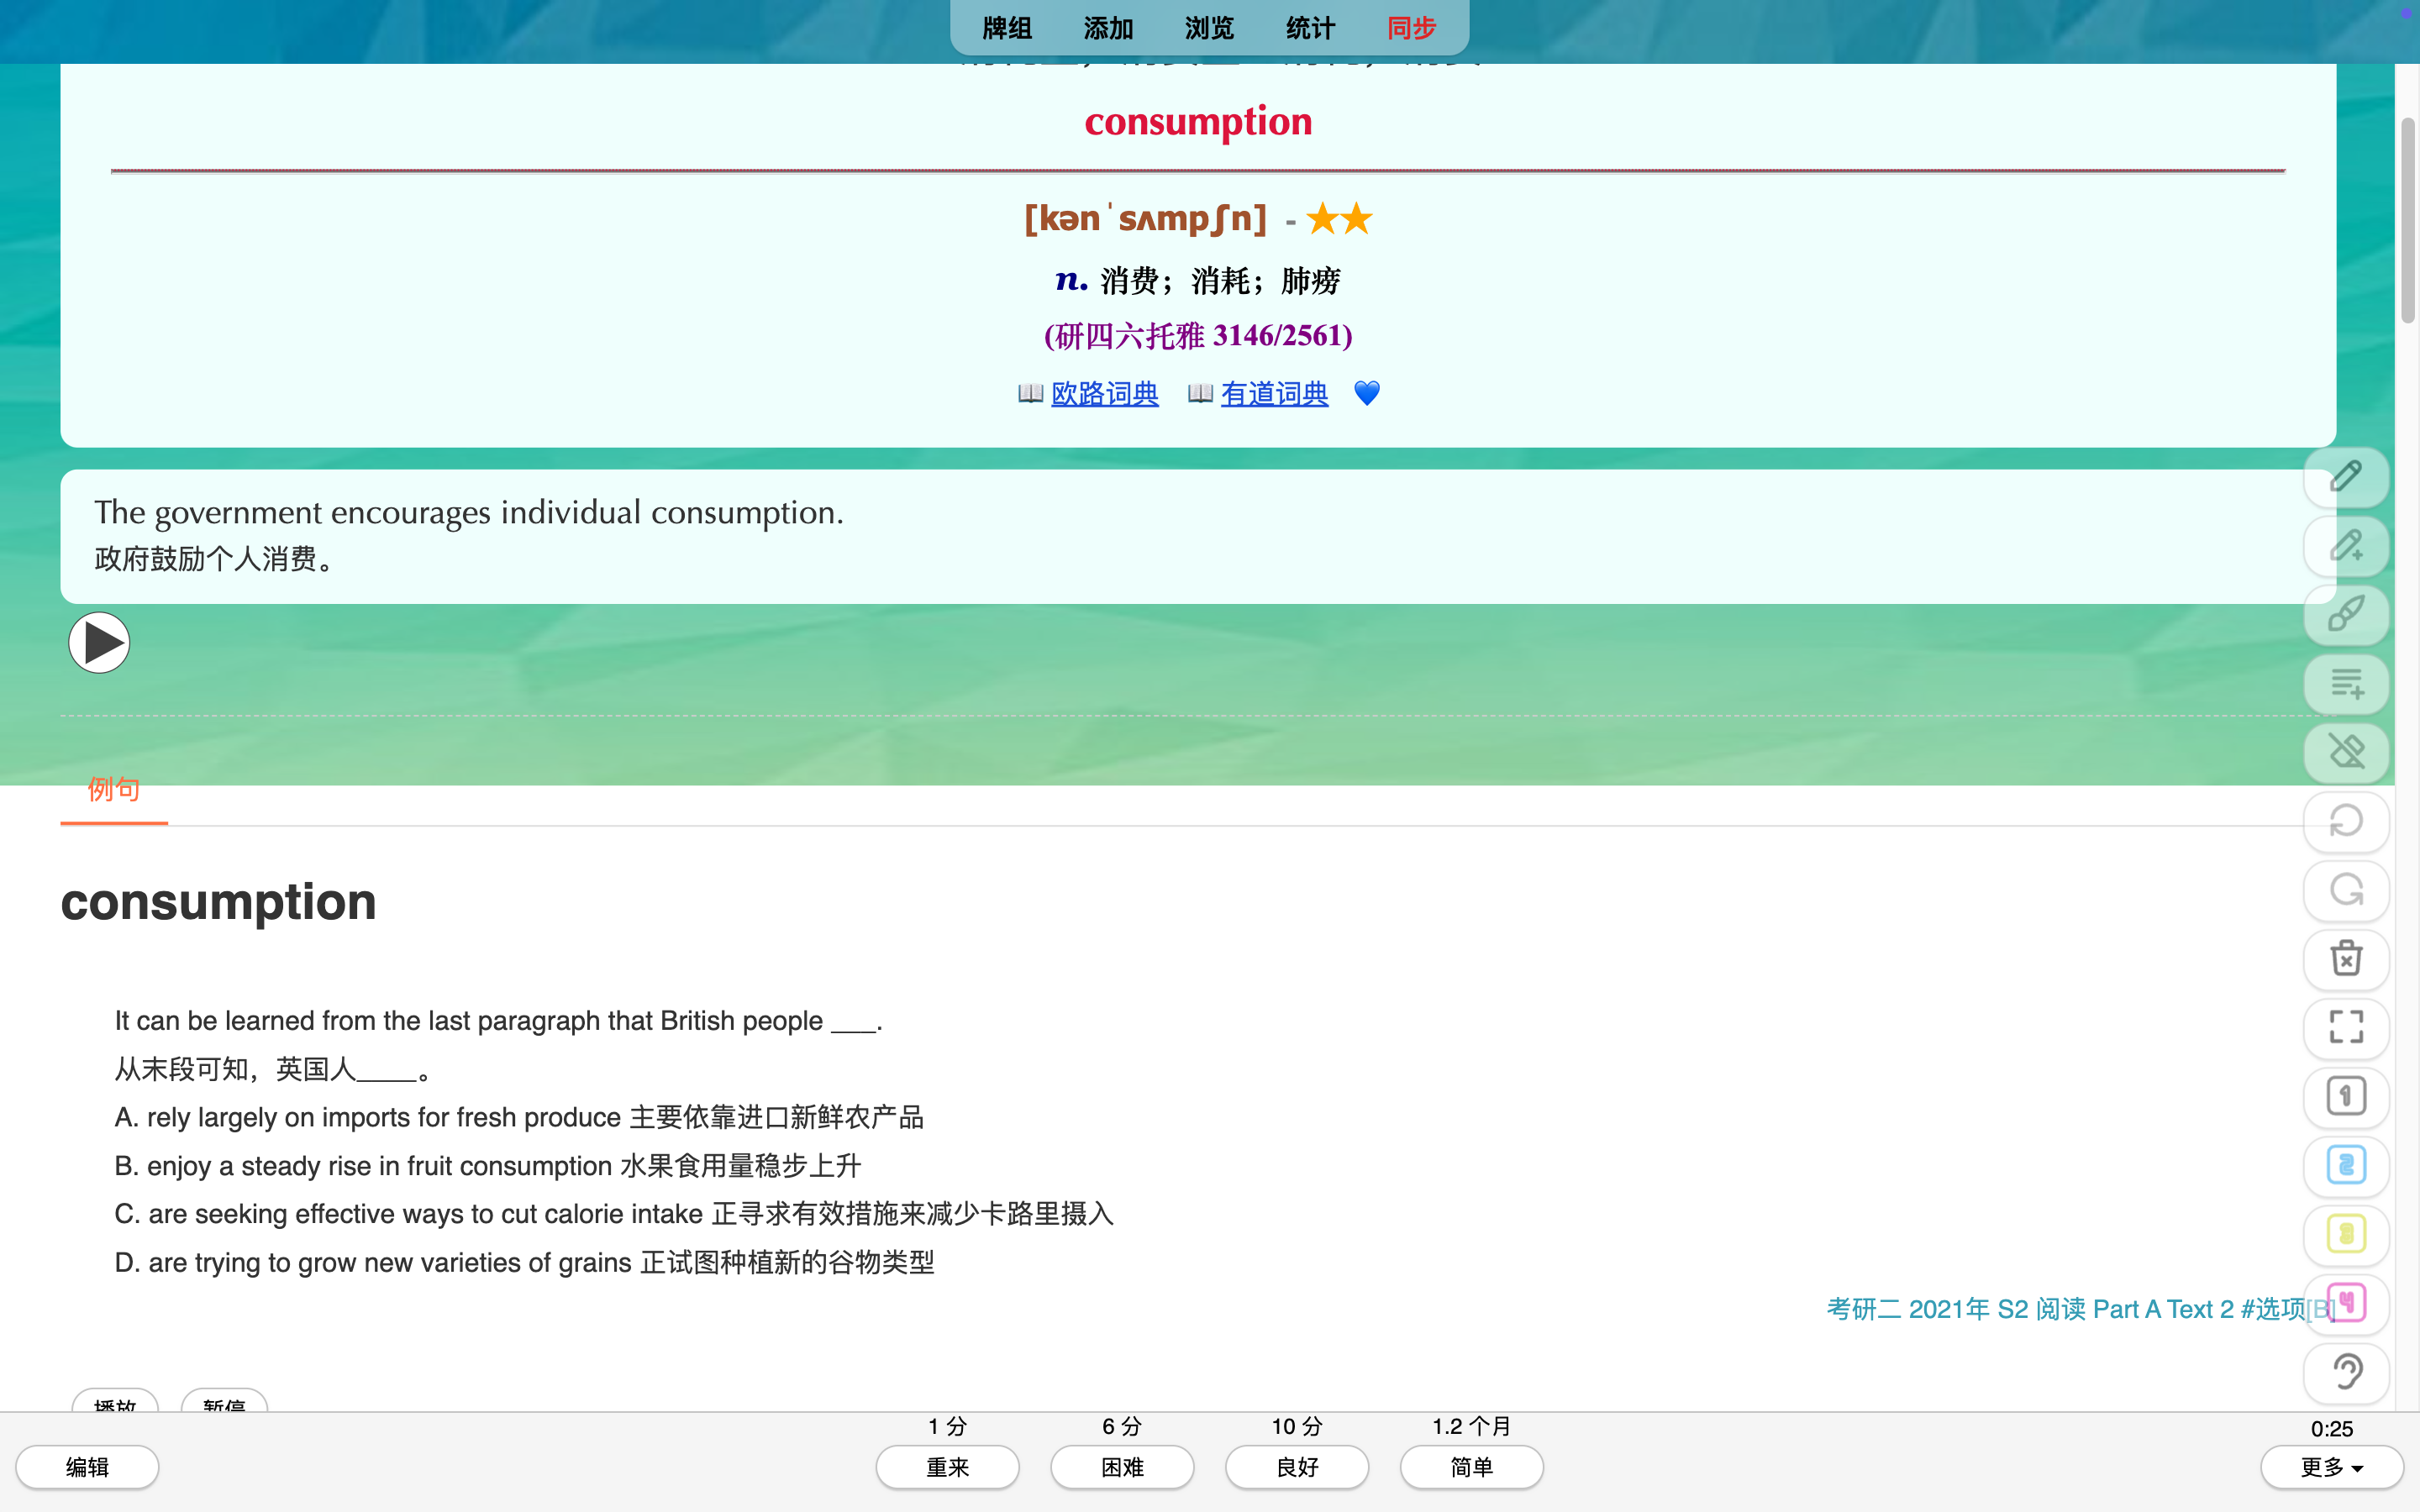Toggle the blue heart favorite icon
2420x1512 pixels.
[x=1366, y=394]
